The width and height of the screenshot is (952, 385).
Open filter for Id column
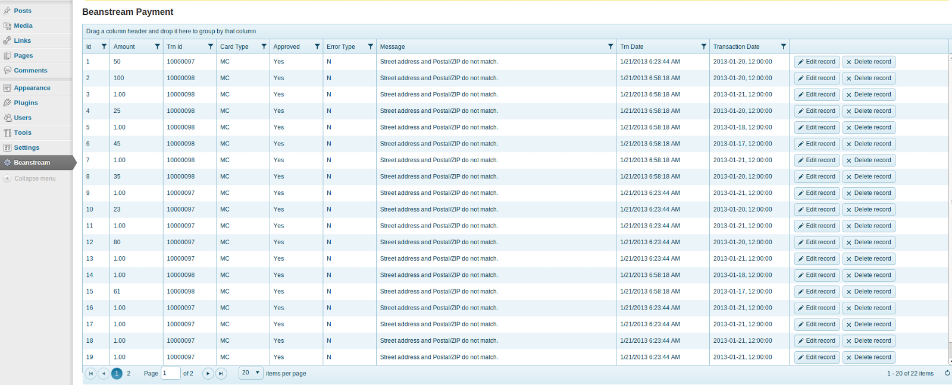[104, 46]
